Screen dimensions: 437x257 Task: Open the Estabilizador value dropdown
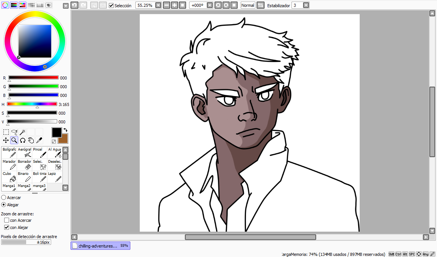coord(306,5)
